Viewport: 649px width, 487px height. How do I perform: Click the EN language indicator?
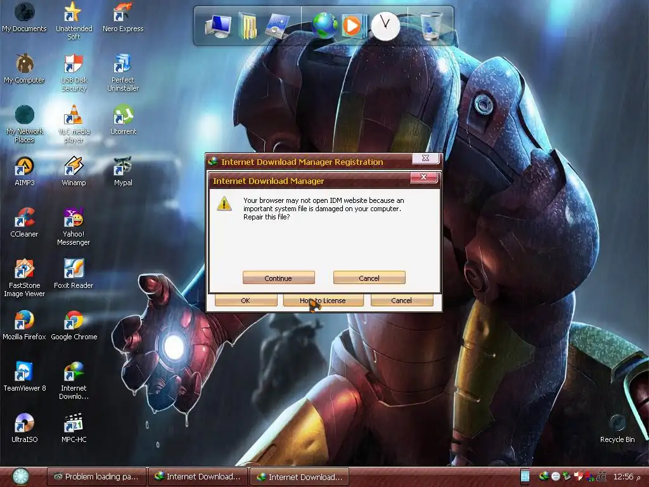[525, 477]
